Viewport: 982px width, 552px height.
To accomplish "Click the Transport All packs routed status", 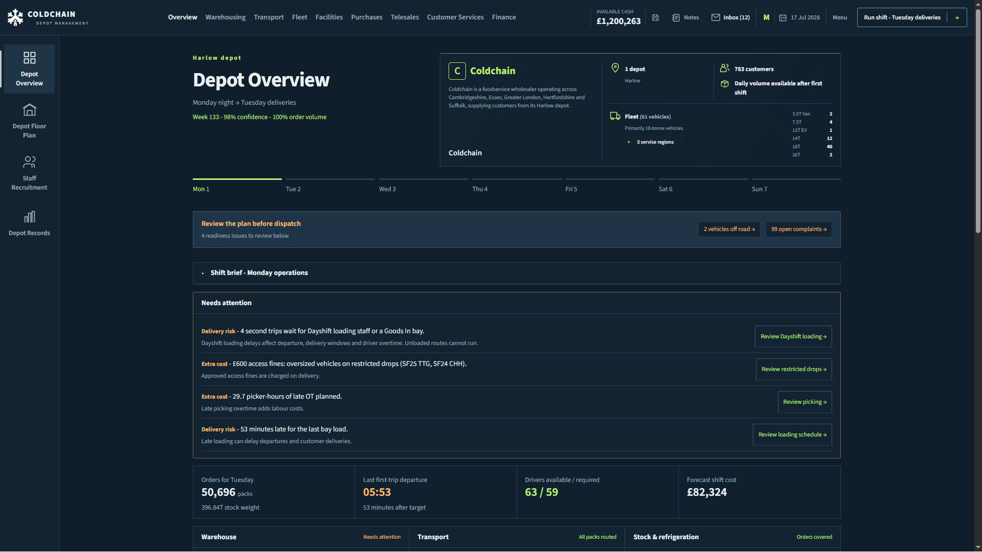I will point(597,537).
